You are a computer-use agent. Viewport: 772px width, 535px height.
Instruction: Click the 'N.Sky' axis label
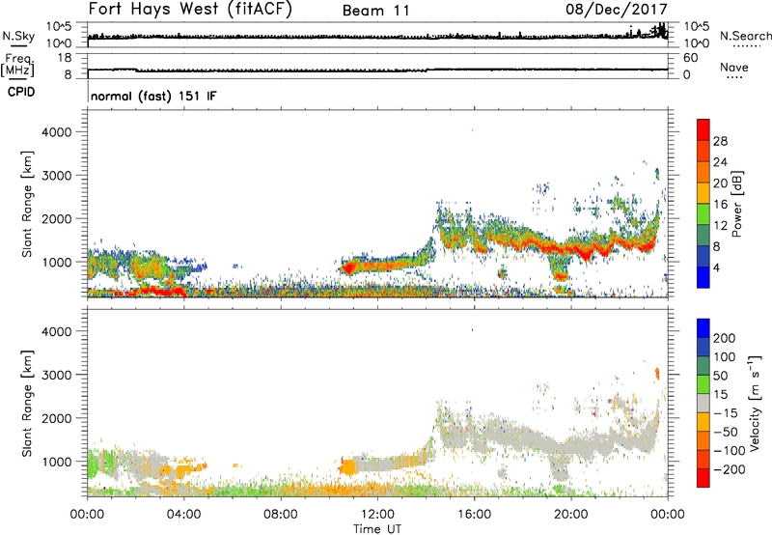18,37
